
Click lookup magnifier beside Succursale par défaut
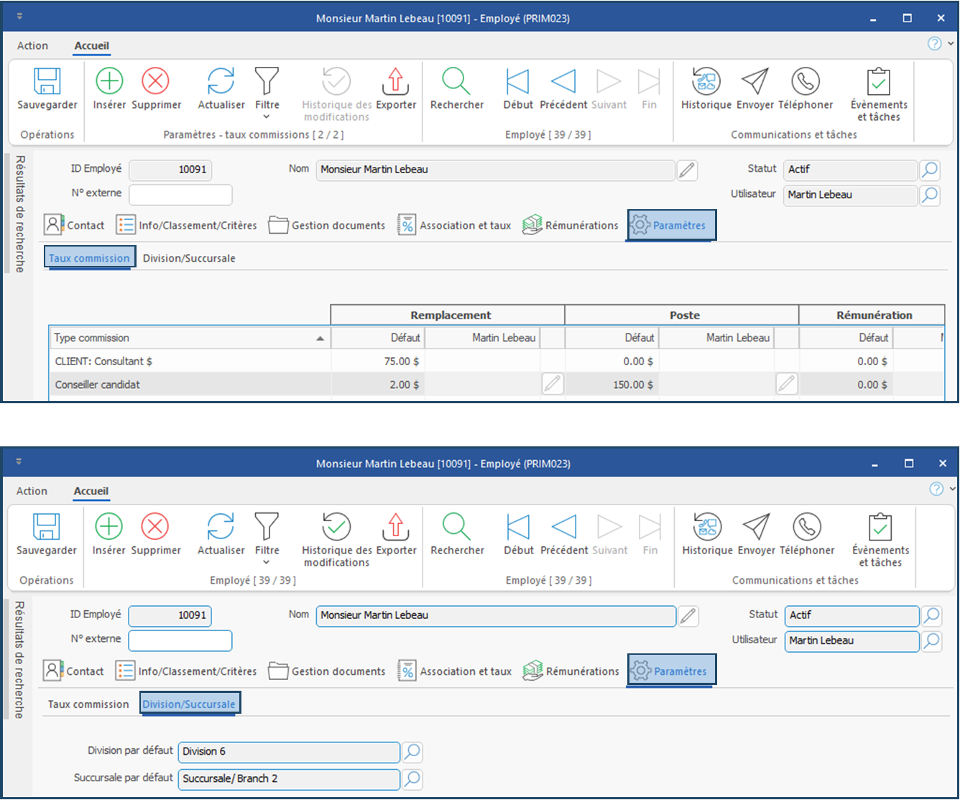point(412,778)
